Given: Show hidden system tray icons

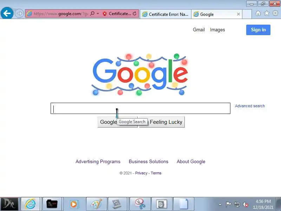Looking at the screenshot, I should (220, 204).
